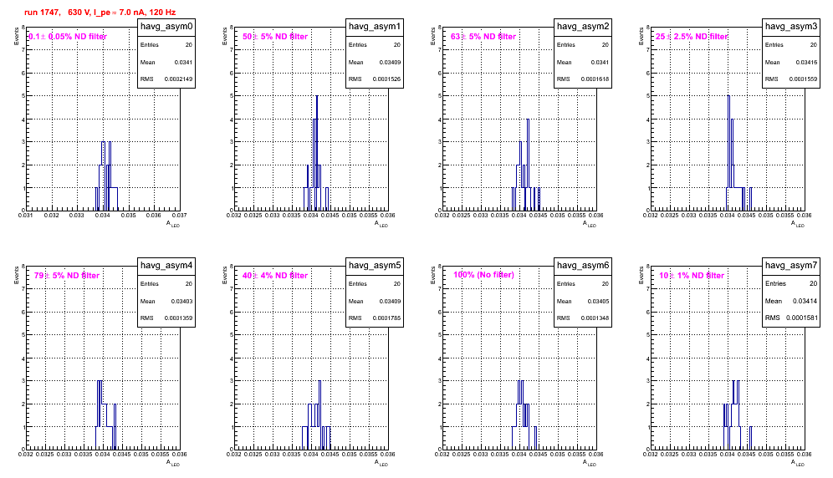Click RMS value 0.0002149 in havg_asym0
The height and width of the screenshot is (478, 833).
(178, 79)
